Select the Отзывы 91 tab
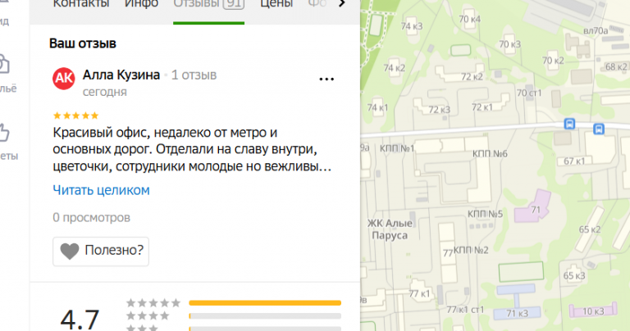Image resolution: width=630 pixels, height=331 pixels. 208,4
